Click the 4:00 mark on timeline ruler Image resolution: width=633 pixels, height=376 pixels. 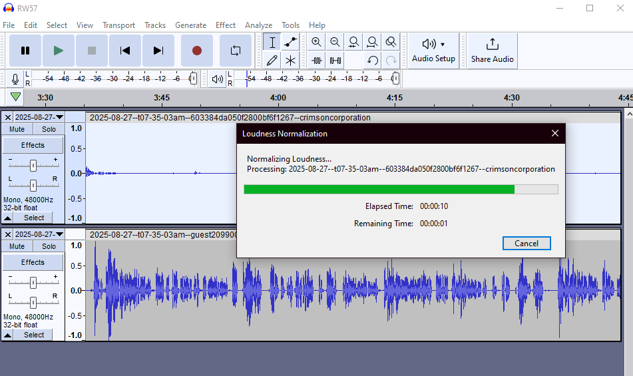(278, 98)
